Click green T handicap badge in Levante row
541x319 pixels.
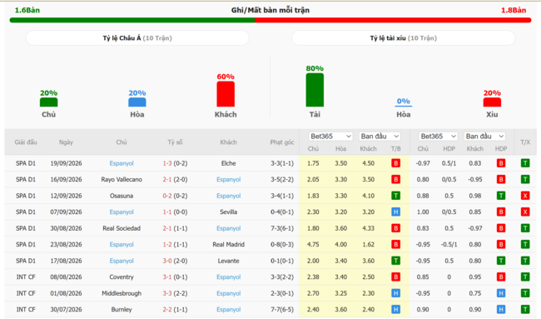coord(501,261)
